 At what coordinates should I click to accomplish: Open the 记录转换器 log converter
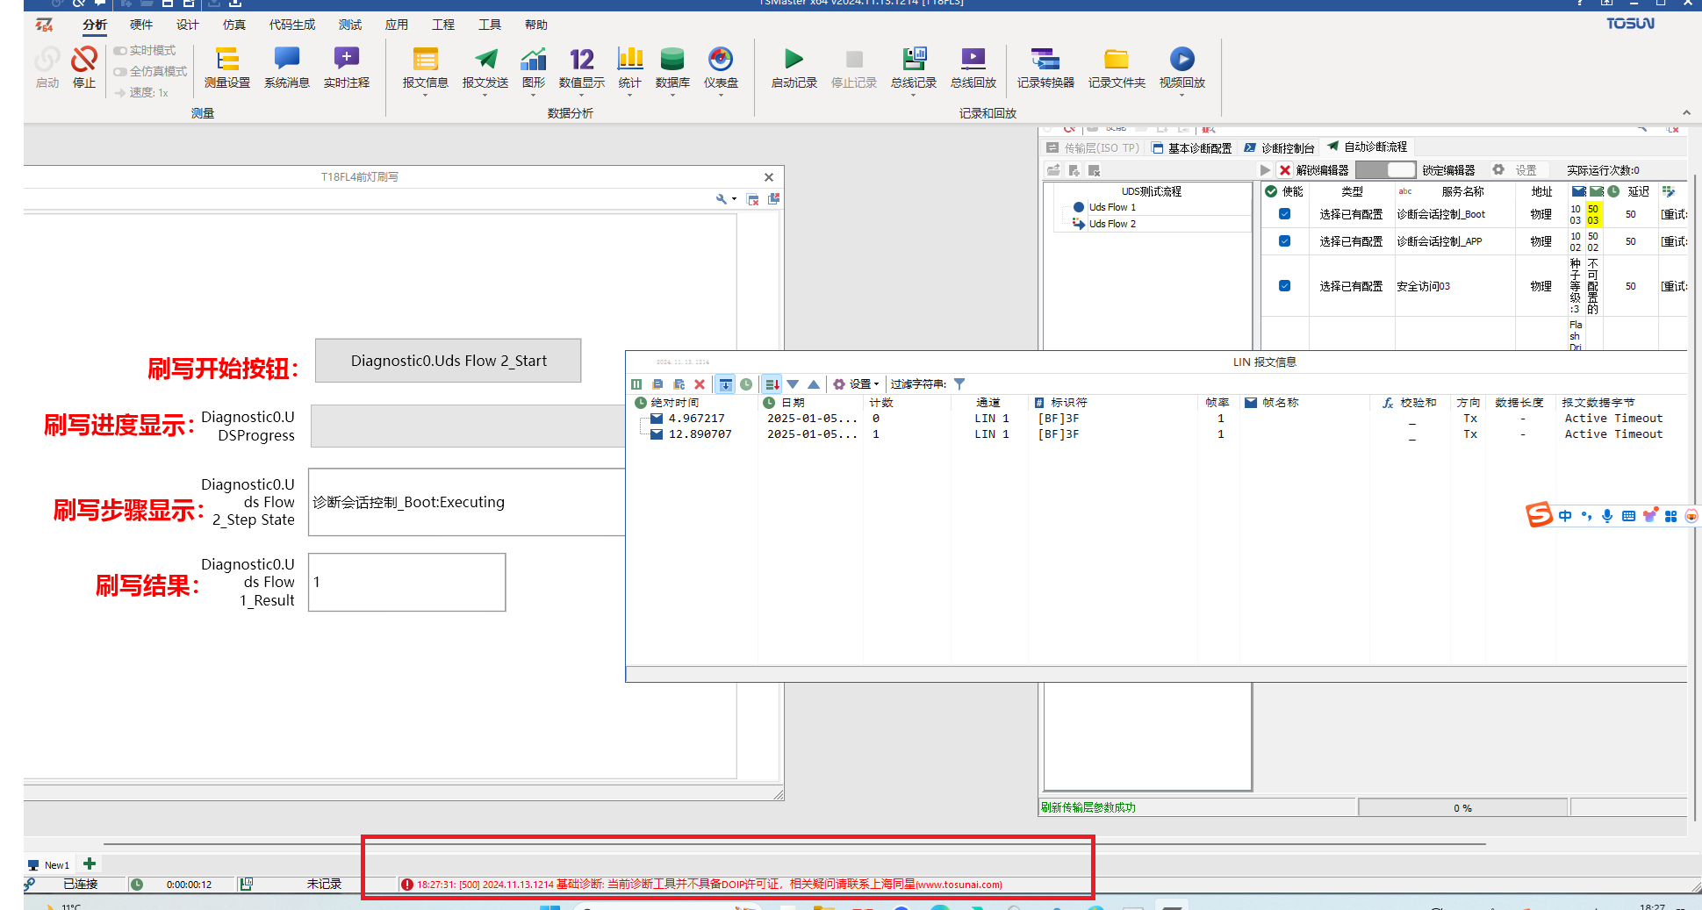[x=1045, y=67]
